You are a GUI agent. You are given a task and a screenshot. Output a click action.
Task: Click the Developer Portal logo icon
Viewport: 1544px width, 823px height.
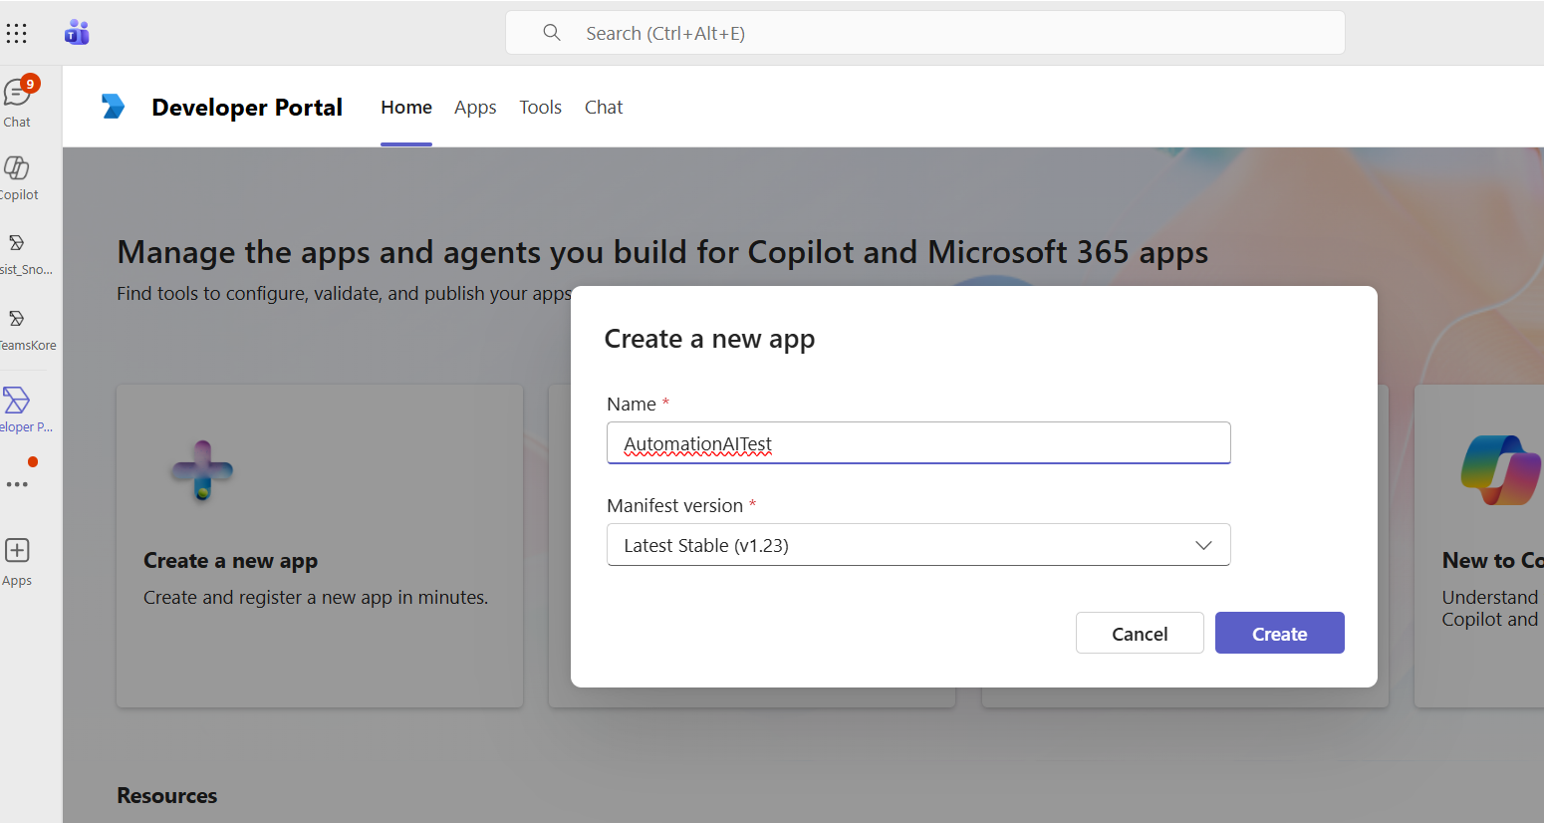[x=114, y=107]
